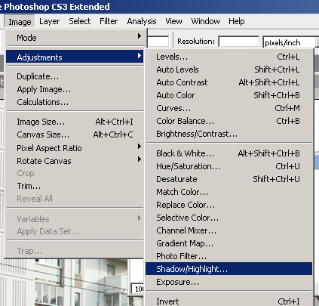319x306 pixels.
Task: Open the pixels/inch units dropdown
Action: 290,42
